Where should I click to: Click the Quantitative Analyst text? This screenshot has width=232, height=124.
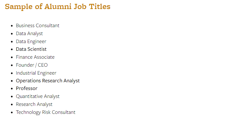click(x=38, y=97)
